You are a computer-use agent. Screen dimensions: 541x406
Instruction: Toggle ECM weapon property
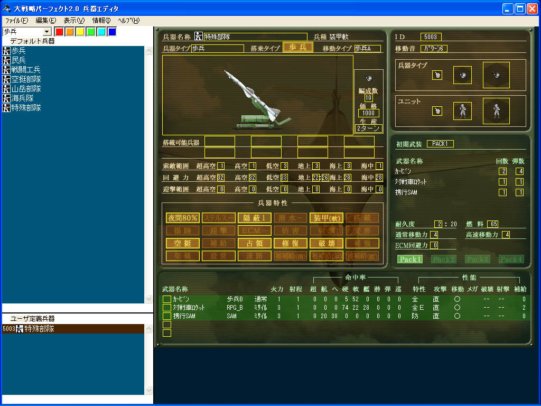[254, 230]
